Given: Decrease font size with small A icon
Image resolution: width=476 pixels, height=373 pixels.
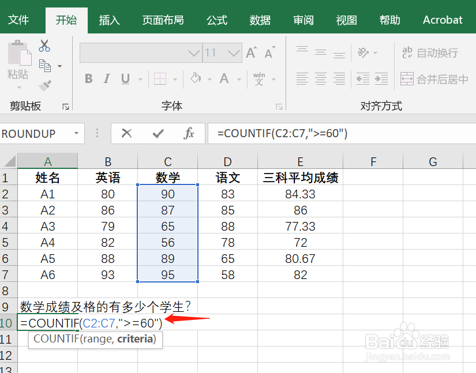Looking at the screenshot, I should [x=269, y=53].
